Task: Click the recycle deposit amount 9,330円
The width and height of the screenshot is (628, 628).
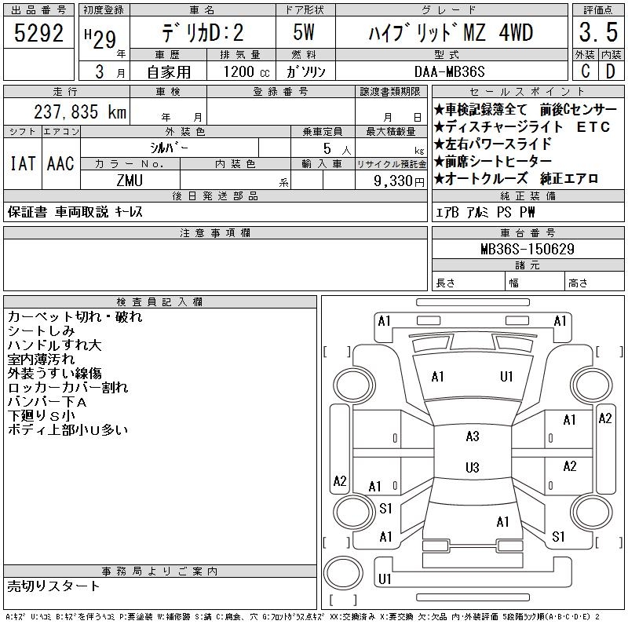Action: click(391, 181)
